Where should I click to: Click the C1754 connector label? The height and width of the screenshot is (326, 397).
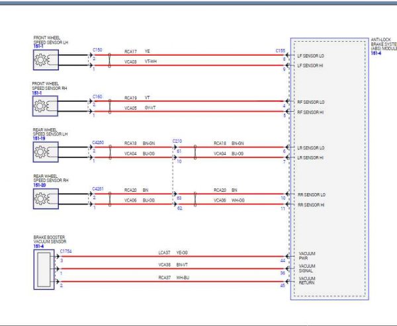pos(66,251)
